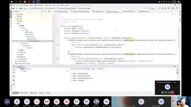The width and height of the screenshot is (191, 107).
Task: Hide the Run panel with minus icon
Action: [178, 66]
